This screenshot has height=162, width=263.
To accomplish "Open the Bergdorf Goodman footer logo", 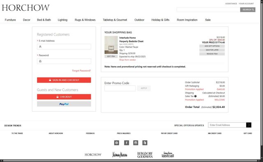I will click(145, 155).
